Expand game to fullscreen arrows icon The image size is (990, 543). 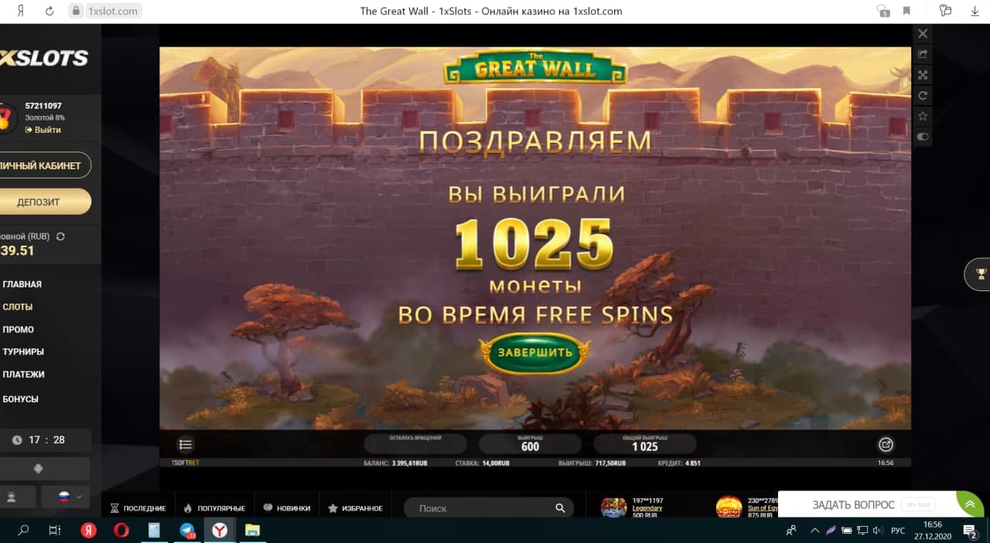pyautogui.click(x=922, y=75)
